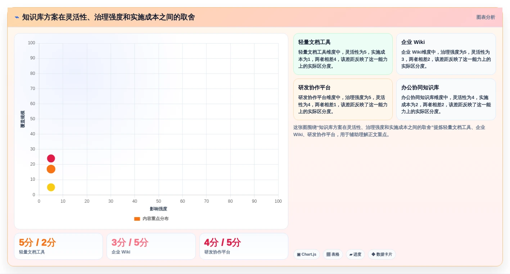
Task: Click the 内容重点分布 legend label
Action: 155,219
